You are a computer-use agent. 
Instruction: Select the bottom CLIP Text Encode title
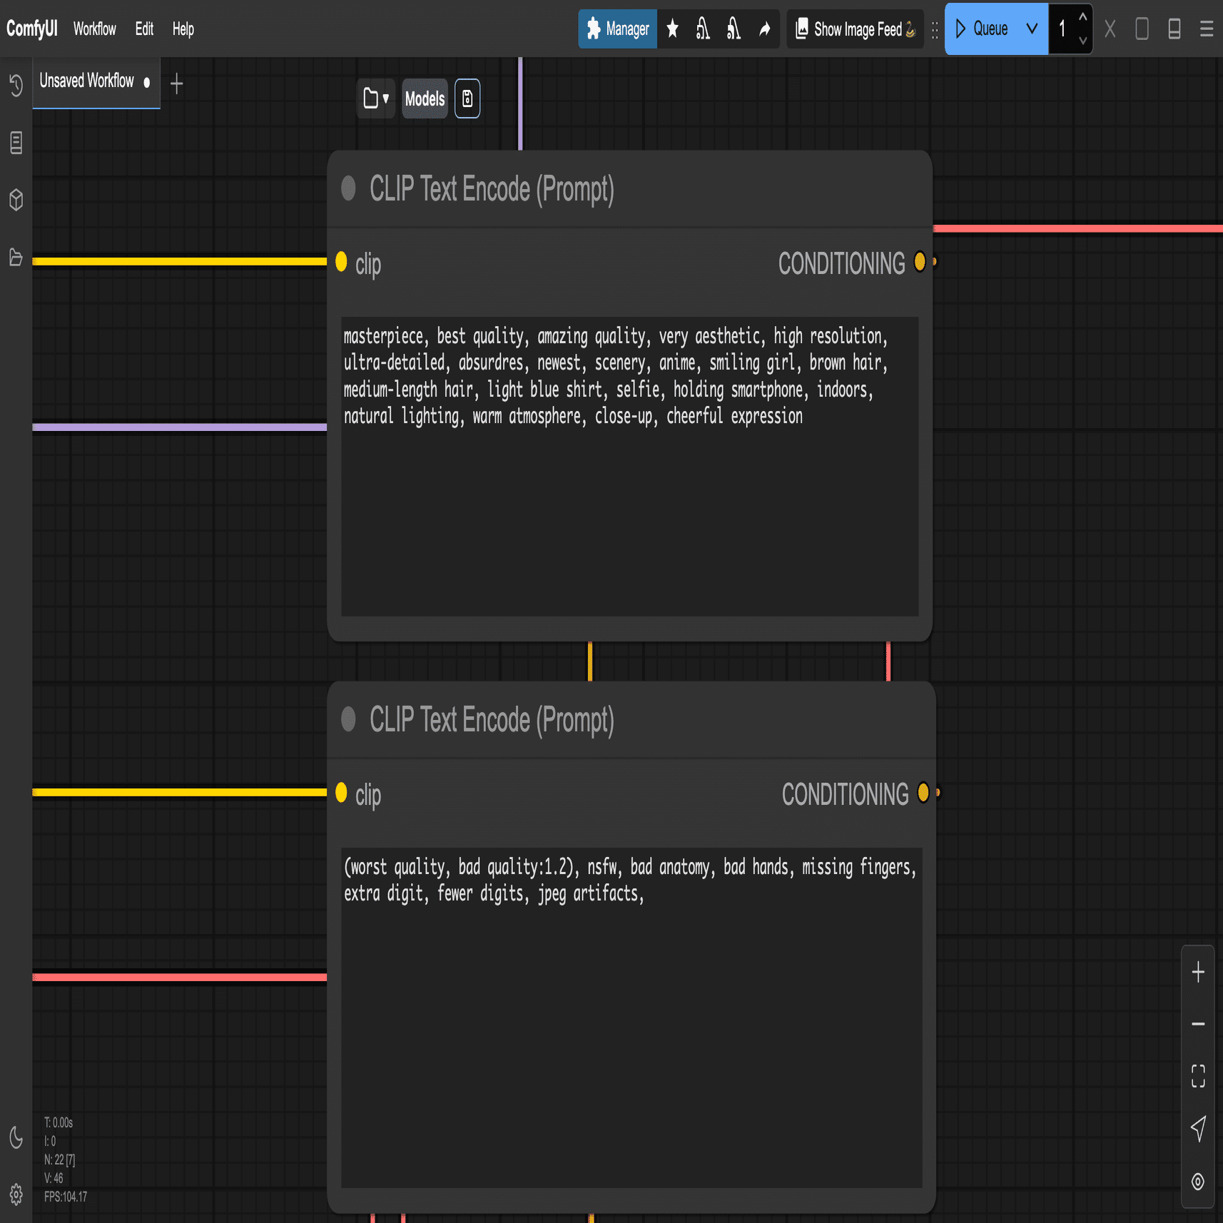click(492, 721)
